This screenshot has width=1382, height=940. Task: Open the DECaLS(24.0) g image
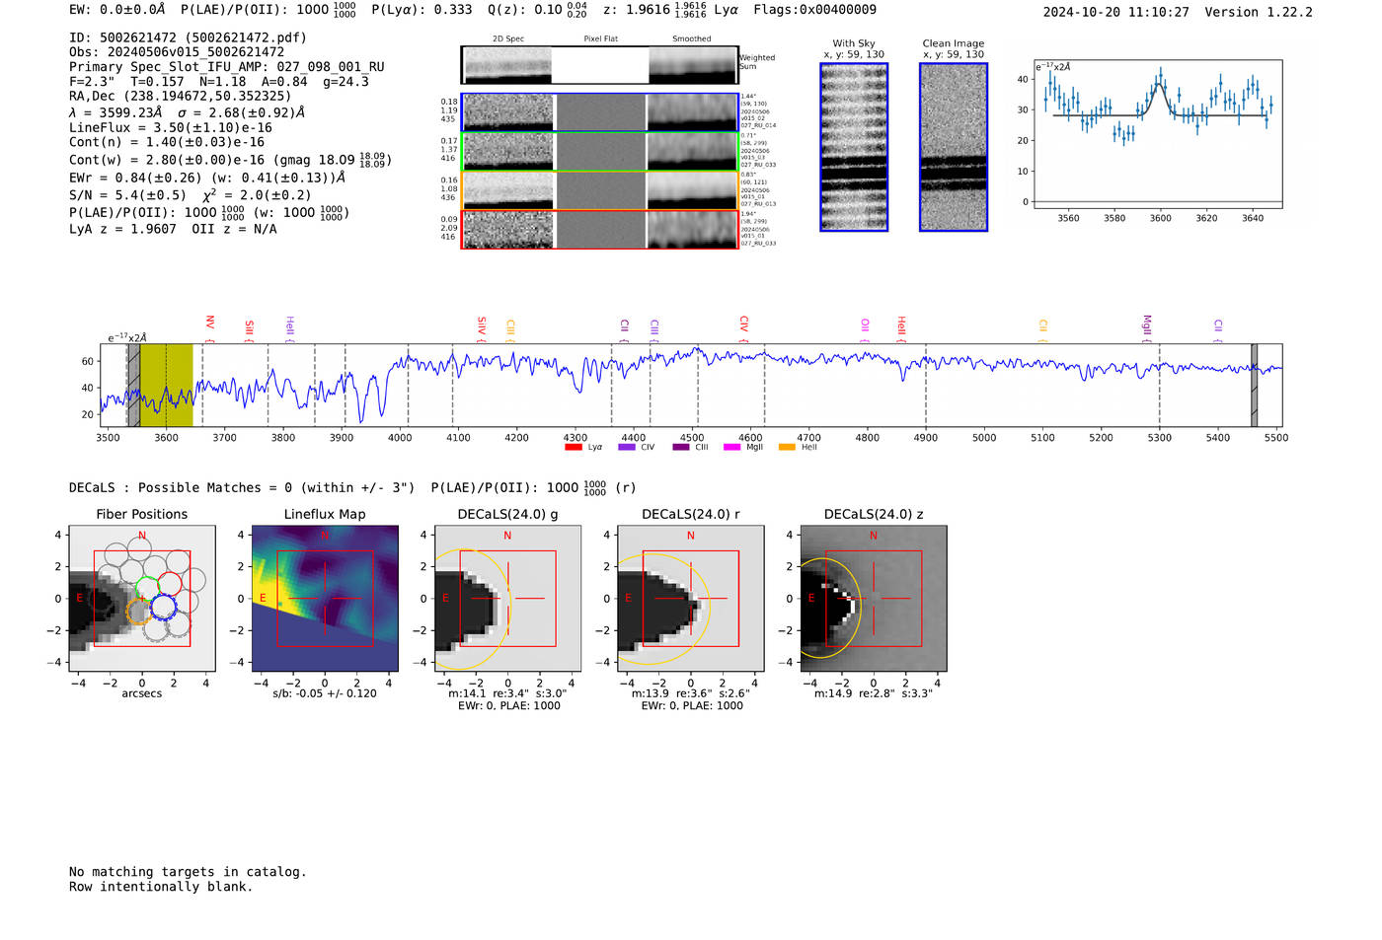pyautogui.click(x=507, y=598)
